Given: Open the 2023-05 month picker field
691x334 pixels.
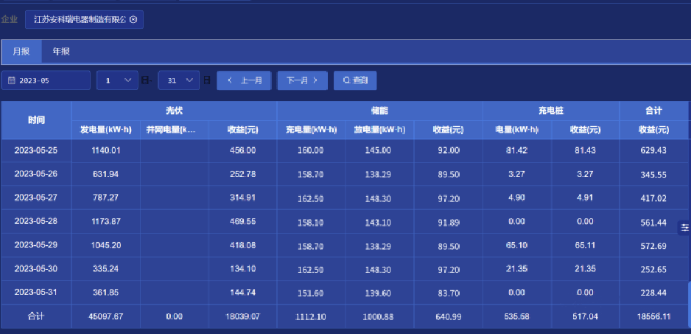Looking at the screenshot, I should 46,81.
